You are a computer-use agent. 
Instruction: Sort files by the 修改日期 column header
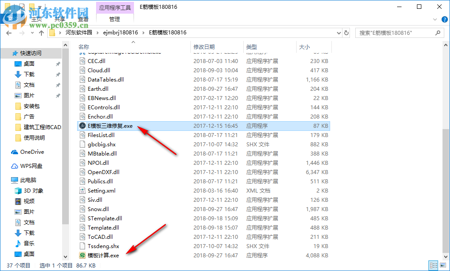click(x=205, y=47)
